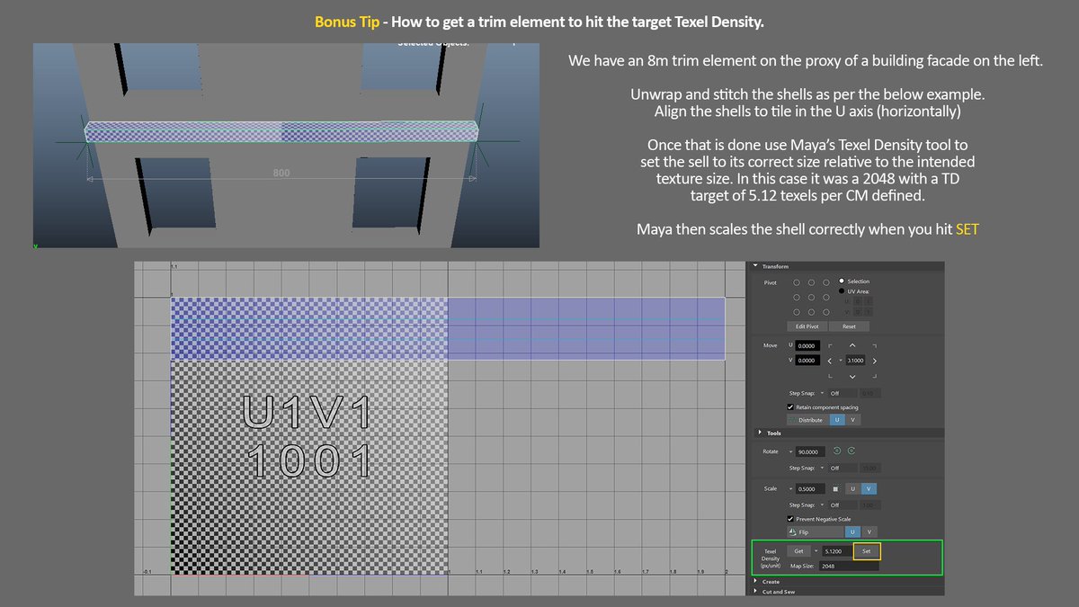1079x607 pixels.
Task: Collapse the Transform section
Action: point(756,265)
